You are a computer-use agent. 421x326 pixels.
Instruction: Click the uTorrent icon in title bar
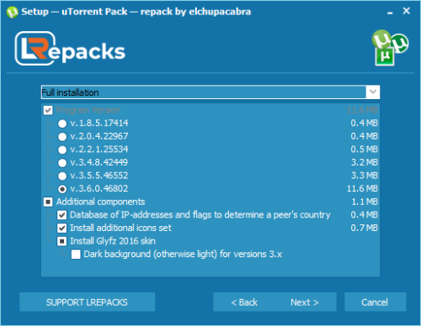[12, 12]
